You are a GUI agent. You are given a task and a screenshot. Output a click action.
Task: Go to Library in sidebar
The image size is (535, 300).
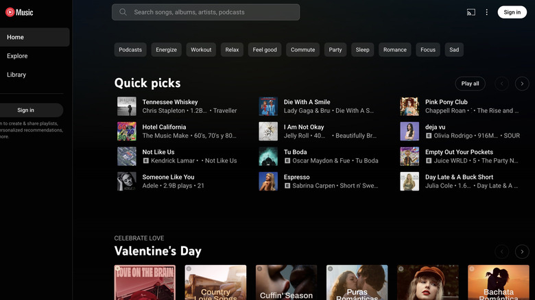pos(16,75)
